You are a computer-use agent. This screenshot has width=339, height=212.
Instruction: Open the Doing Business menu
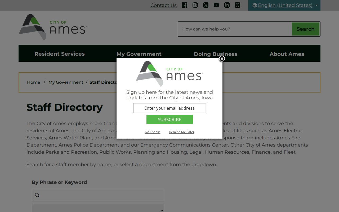[216, 54]
